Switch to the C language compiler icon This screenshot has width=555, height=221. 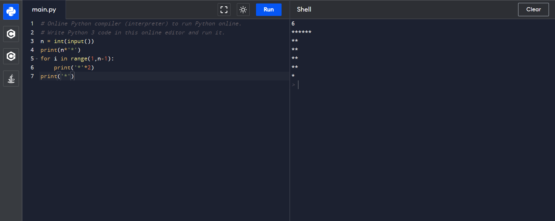point(11,34)
